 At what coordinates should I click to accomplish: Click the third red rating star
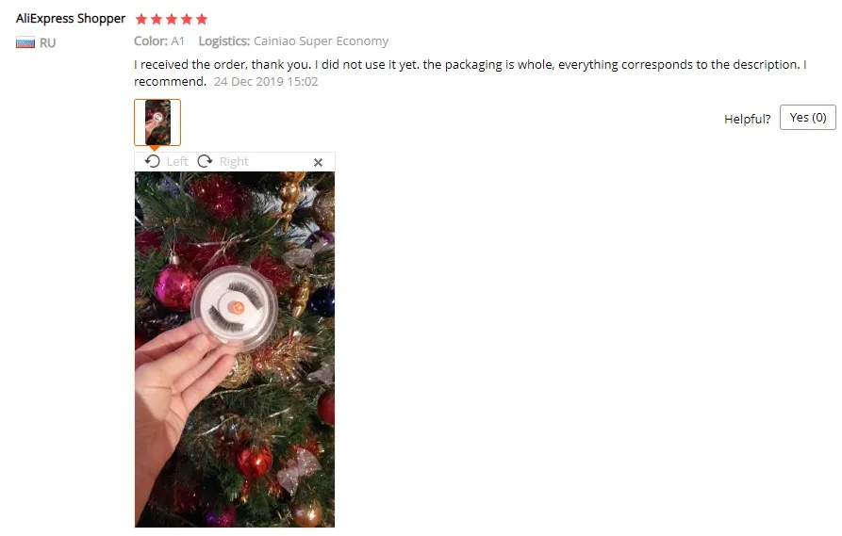pyautogui.click(x=172, y=20)
